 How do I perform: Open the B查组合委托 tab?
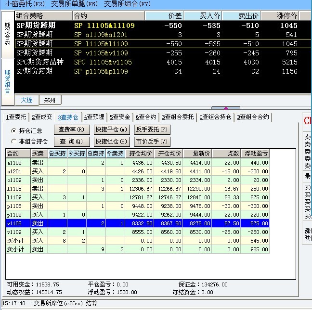[178, 117]
